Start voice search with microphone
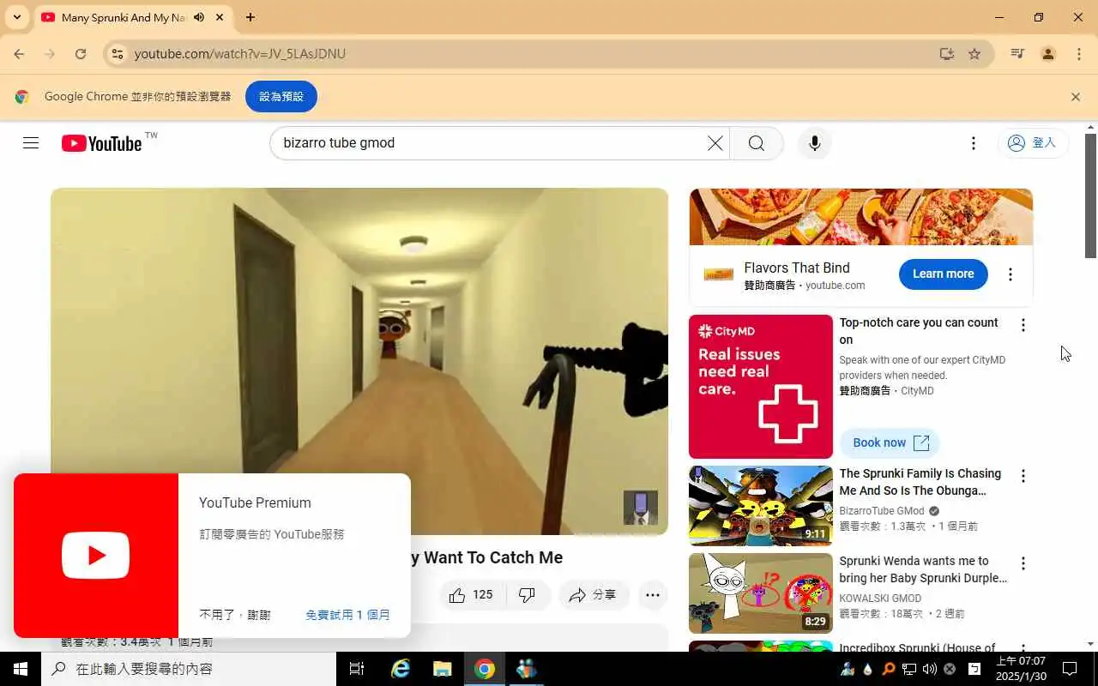 click(x=815, y=143)
